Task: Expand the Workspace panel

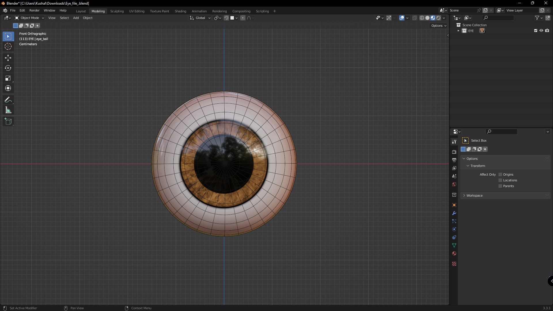Action: [x=464, y=196]
